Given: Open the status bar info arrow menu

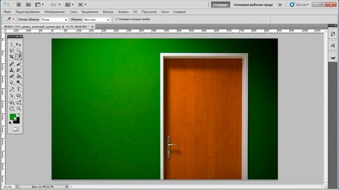Looking at the screenshot, I should coord(67,187).
